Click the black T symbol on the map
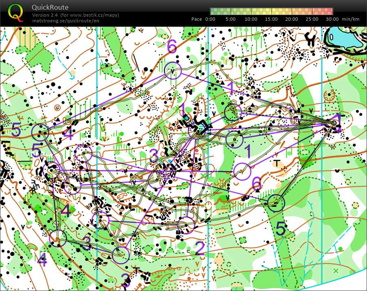367x291 pixels. point(278,164)
